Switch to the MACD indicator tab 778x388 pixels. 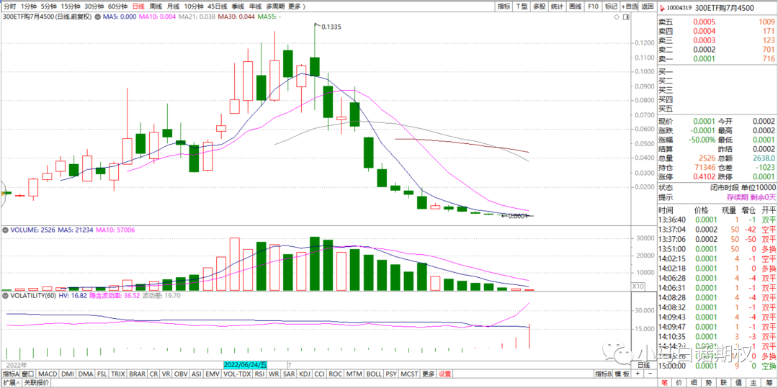(x=48, y=374)
